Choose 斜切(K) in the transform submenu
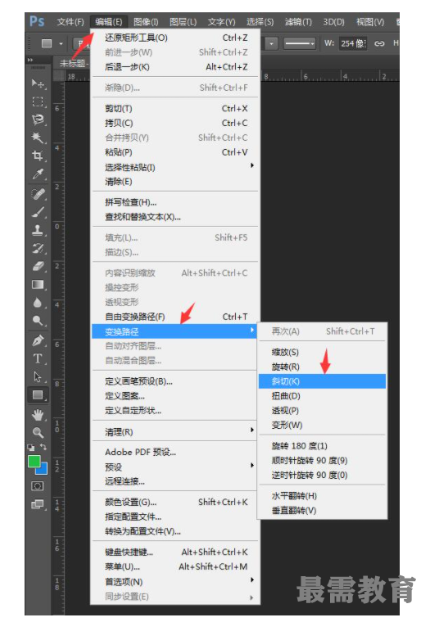Viewport: 421px width, 622px height. click(x=322, y=381)
